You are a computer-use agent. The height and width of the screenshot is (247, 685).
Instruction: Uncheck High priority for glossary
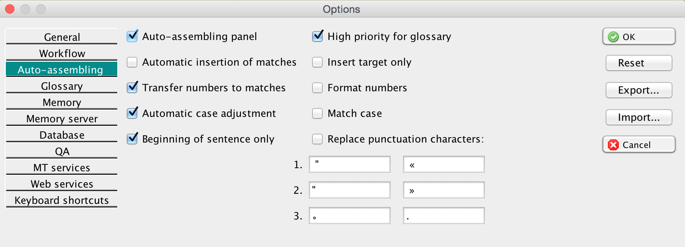pyautogui.click(x=318, y=37)
